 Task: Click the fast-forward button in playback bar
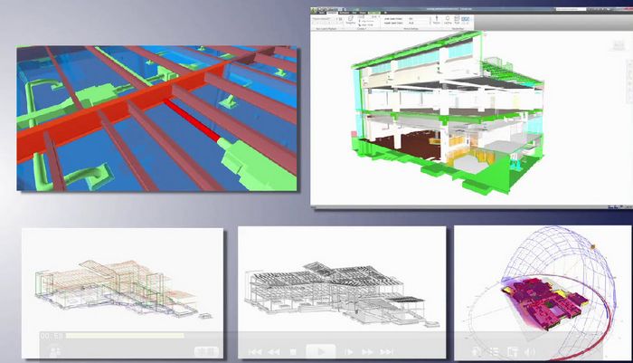click(x=367, y=352)
